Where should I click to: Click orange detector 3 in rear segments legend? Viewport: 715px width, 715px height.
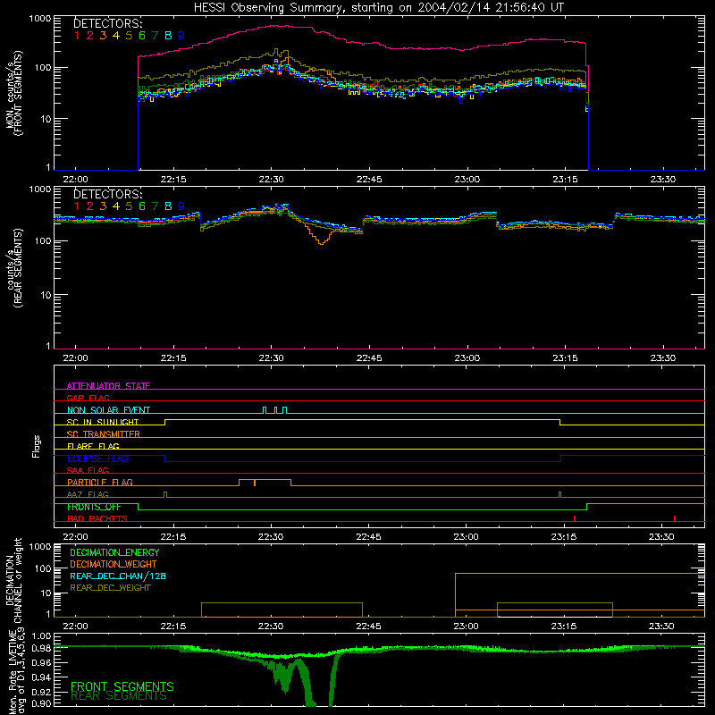tap(103, 206)
